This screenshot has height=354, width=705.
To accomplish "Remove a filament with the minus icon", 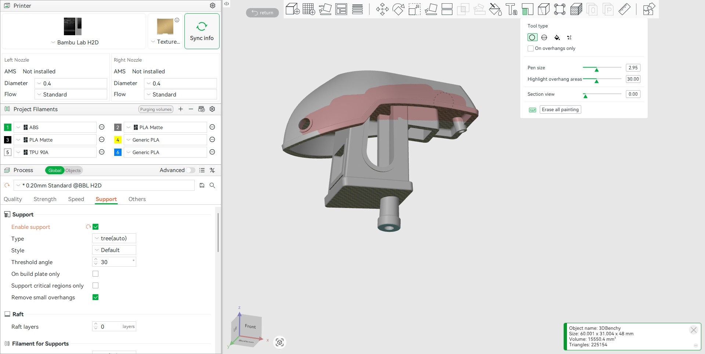I will [x=191, y=109].
